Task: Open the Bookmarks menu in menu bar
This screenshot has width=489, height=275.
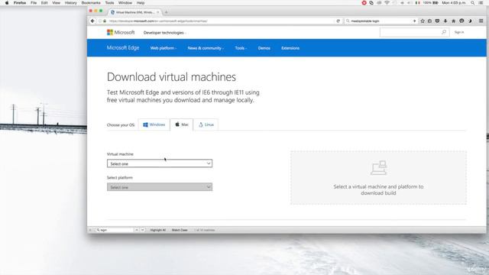Action: [91, 3]
